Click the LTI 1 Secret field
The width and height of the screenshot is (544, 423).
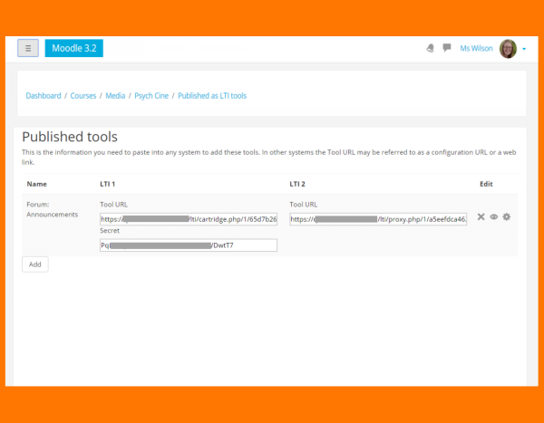tap(189, 245)
